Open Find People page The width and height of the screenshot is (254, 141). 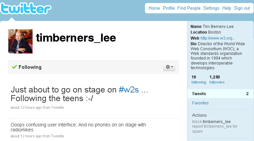coord(189,8)
